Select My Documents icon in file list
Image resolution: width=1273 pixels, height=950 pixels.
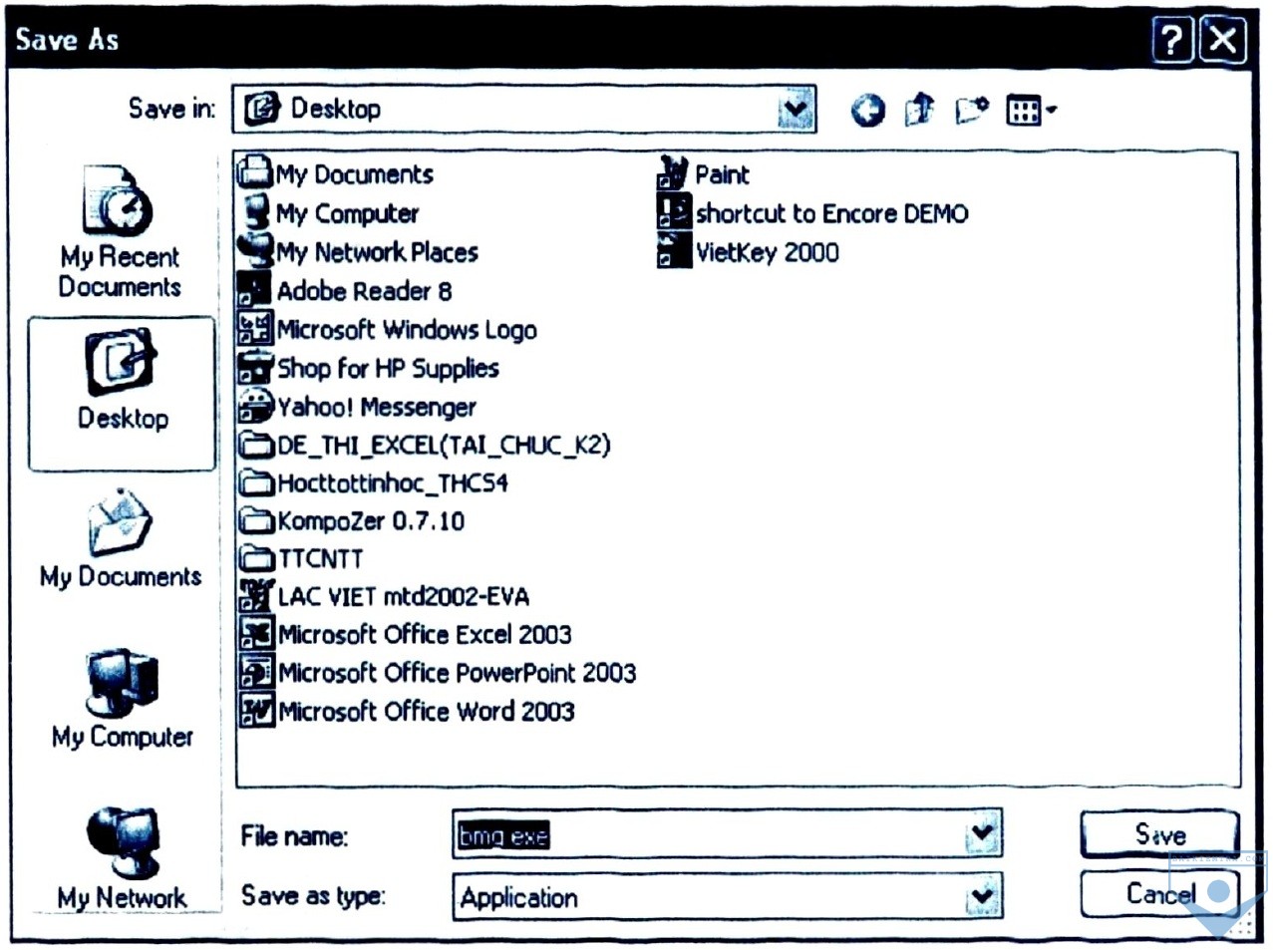[255, 172]
